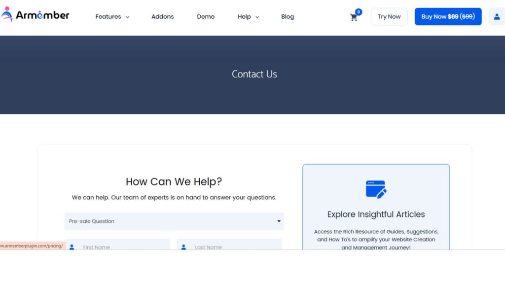Image resolution: width=505 pixels, height=284 pixels.
Task: Expand the Features chevron arrow
Action: tap(127, 17)
